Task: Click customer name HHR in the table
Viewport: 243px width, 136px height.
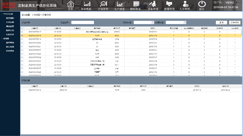Action: tap(97, 57)
